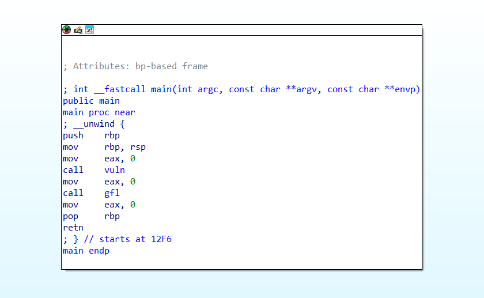Click the main function prototype comment line
The height and width of the screenshot is (298, 484).
(x=241, y=89)
